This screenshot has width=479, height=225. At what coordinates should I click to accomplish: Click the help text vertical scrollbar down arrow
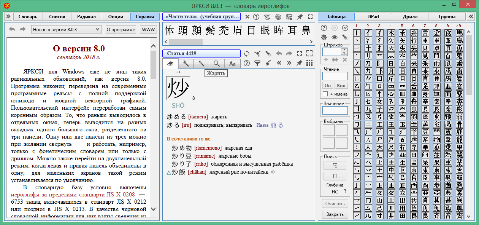pyautogui.click(x=153, y=209)
